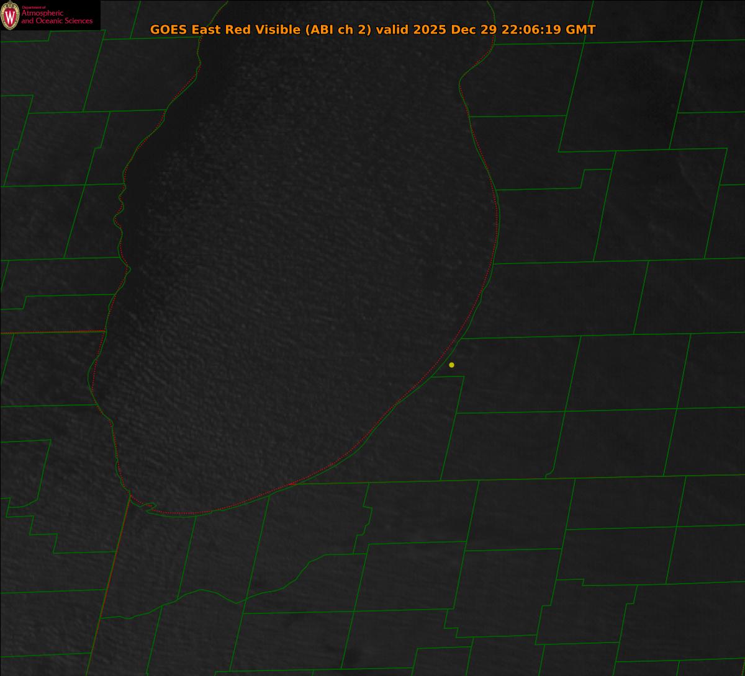Click the 'GMT' timezone label

coord(582,30)
